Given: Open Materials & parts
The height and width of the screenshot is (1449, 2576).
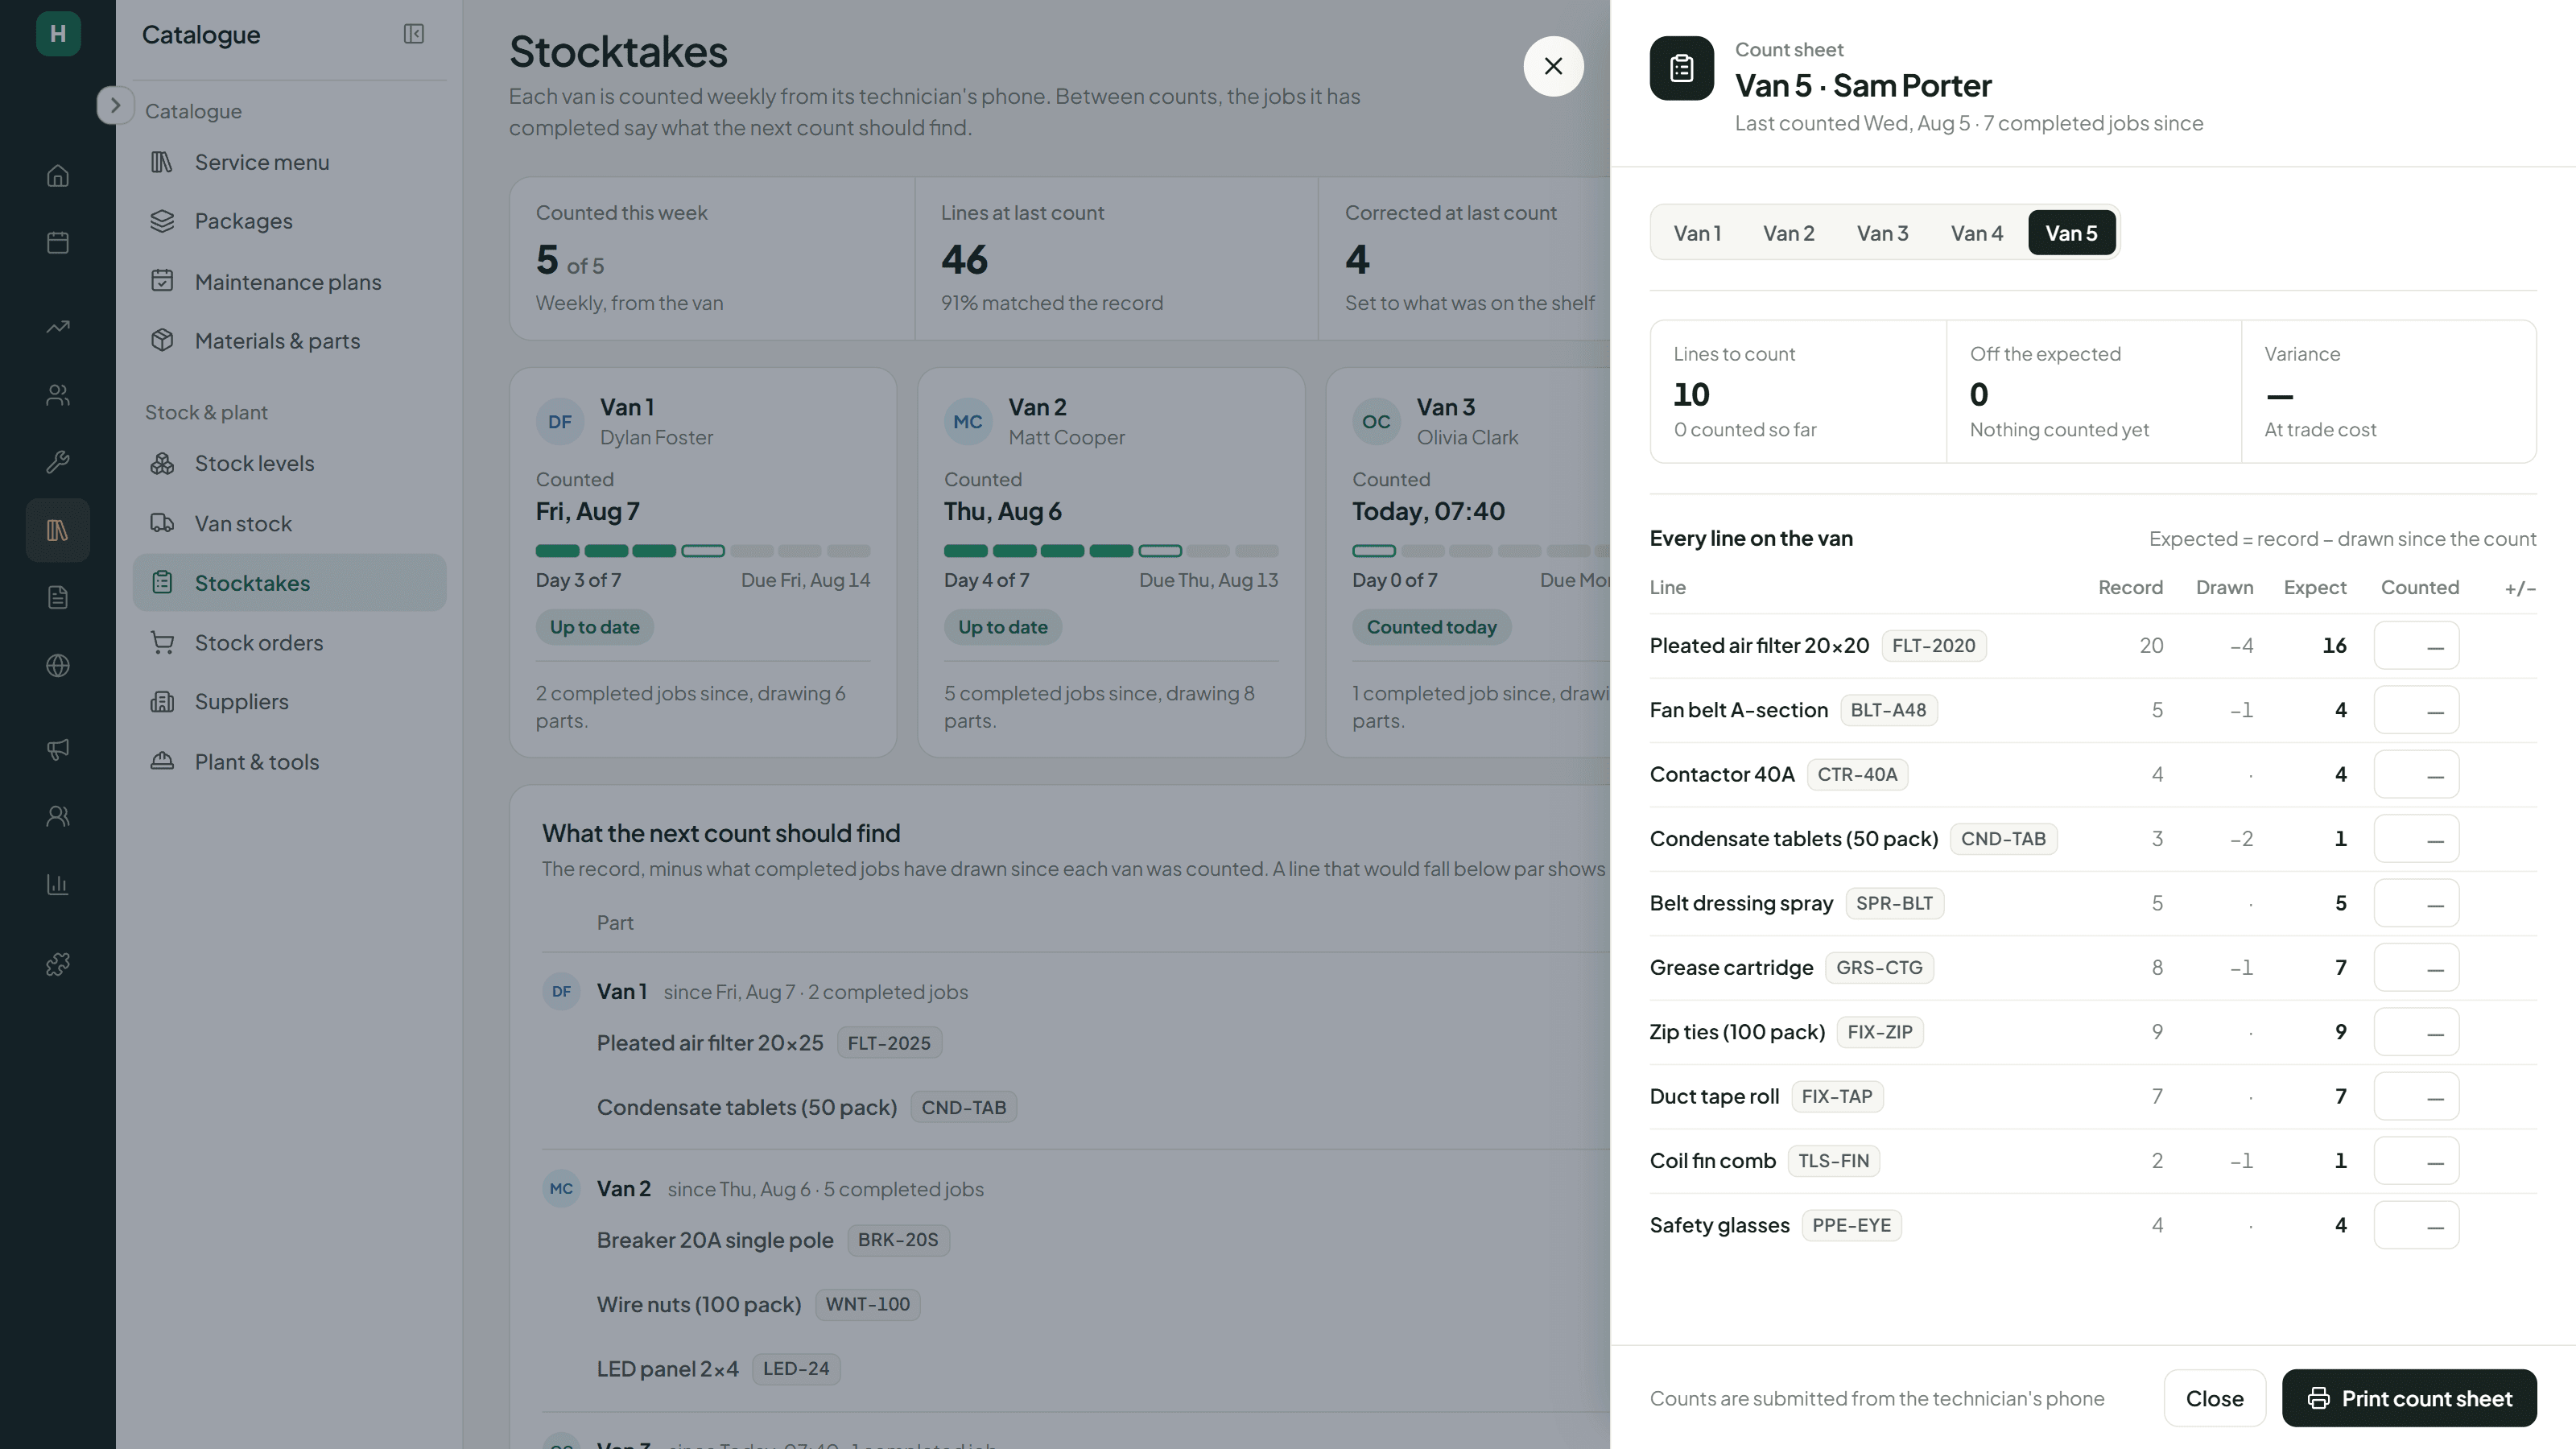Looking at the screenshot, I should [x=289, y=341].
